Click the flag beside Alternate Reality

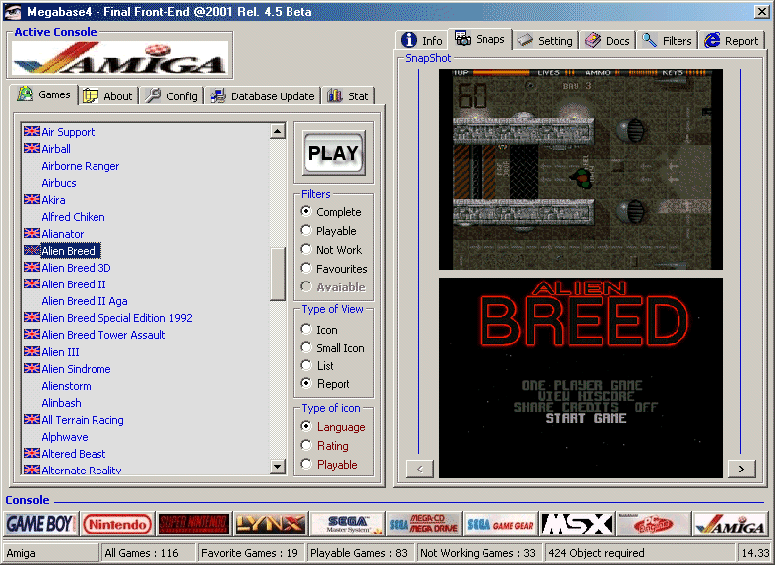[32, 470]
